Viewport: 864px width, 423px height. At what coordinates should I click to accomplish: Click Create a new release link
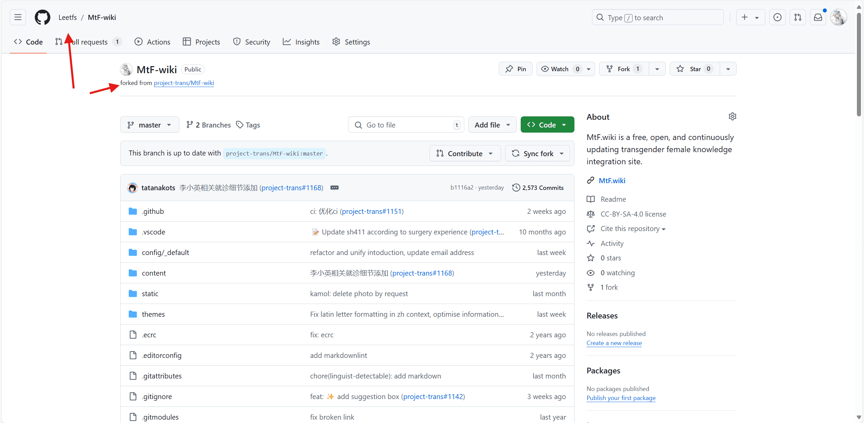pyautogui.click(x=614, y=343)
